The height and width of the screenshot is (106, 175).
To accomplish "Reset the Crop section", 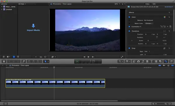I will (x=169, y=48).
